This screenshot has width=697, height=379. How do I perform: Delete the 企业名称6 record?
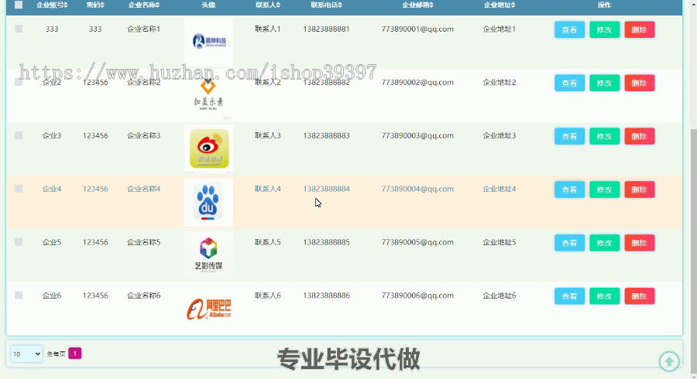coord(639,296)
